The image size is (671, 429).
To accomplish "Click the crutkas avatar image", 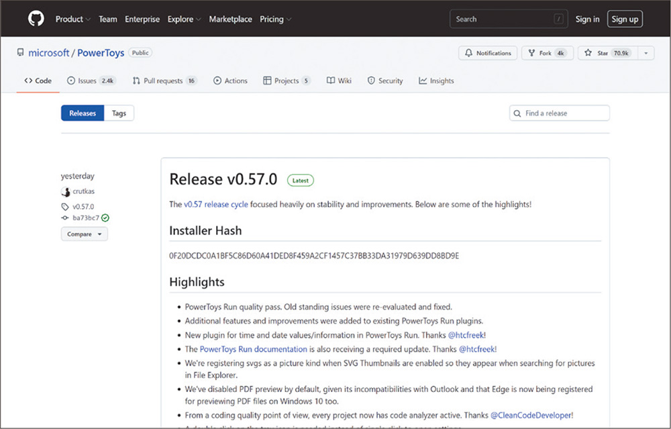I will [x=66, y=191].
